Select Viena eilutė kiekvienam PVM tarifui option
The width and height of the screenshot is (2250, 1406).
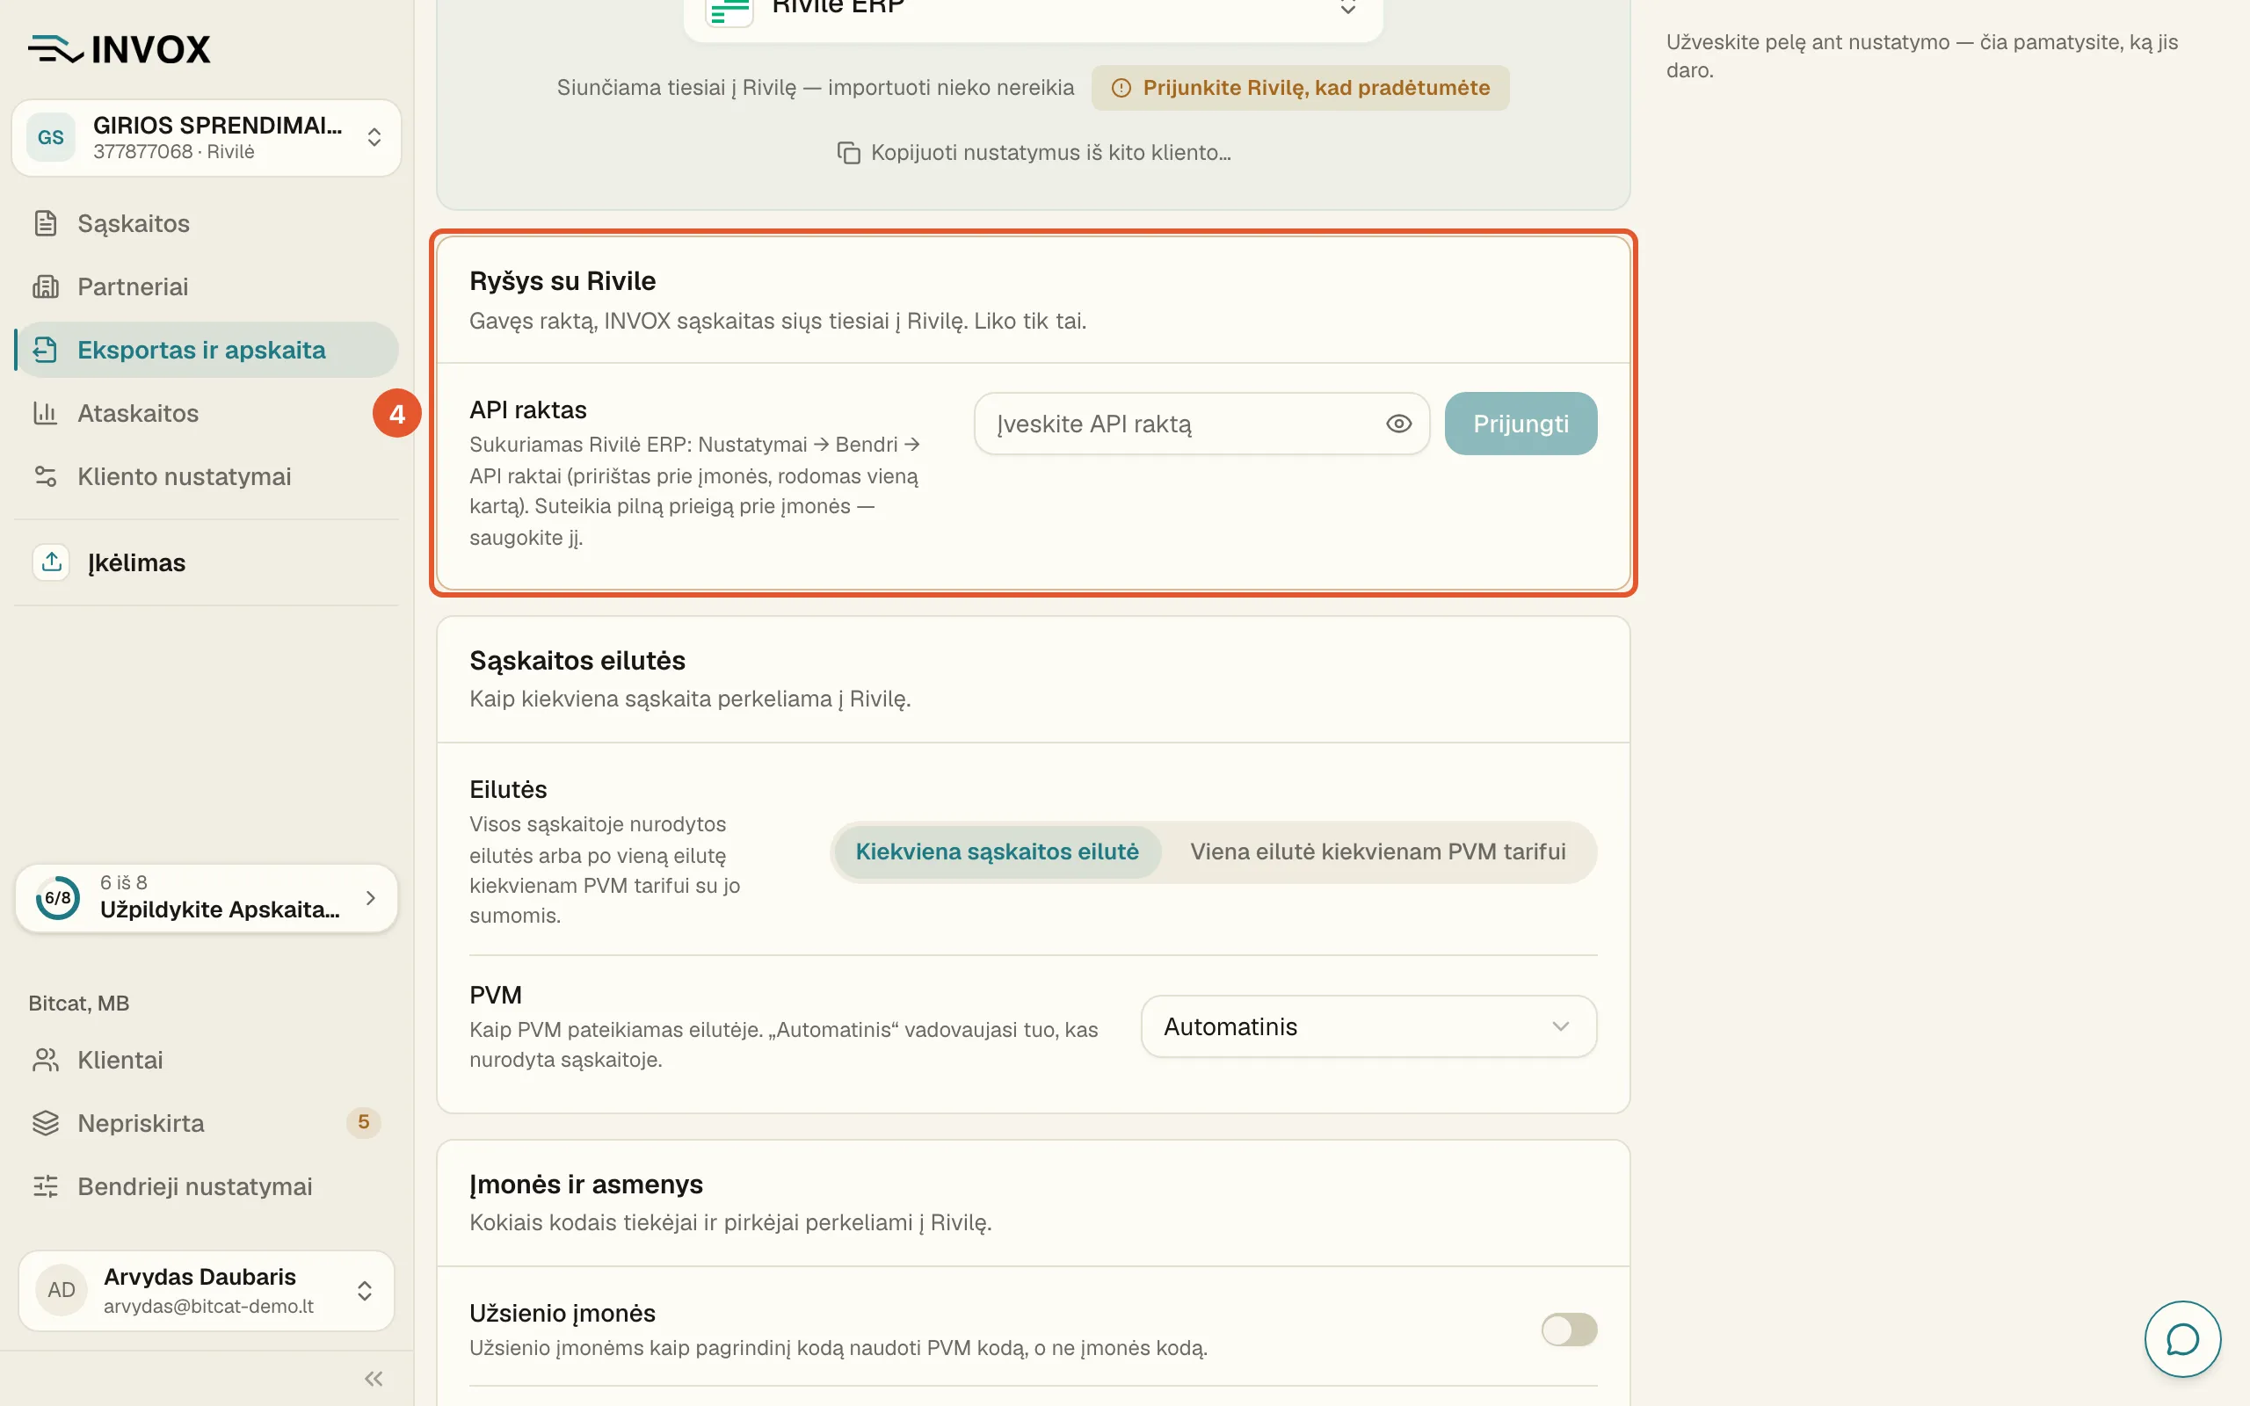1378,851
